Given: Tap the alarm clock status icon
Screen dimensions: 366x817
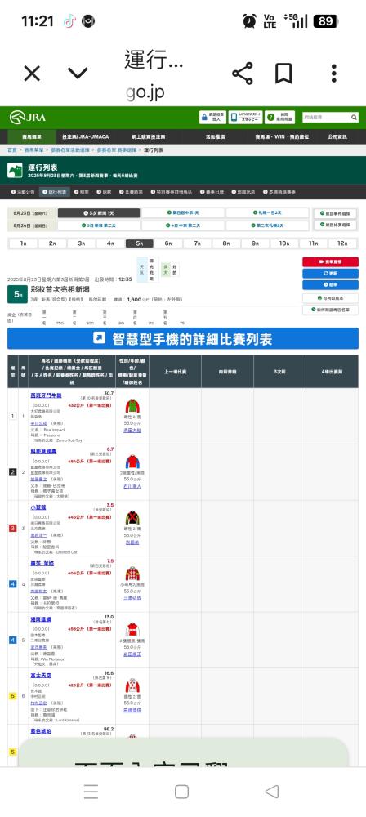Looking at the screenshot, I should (249, 21).
